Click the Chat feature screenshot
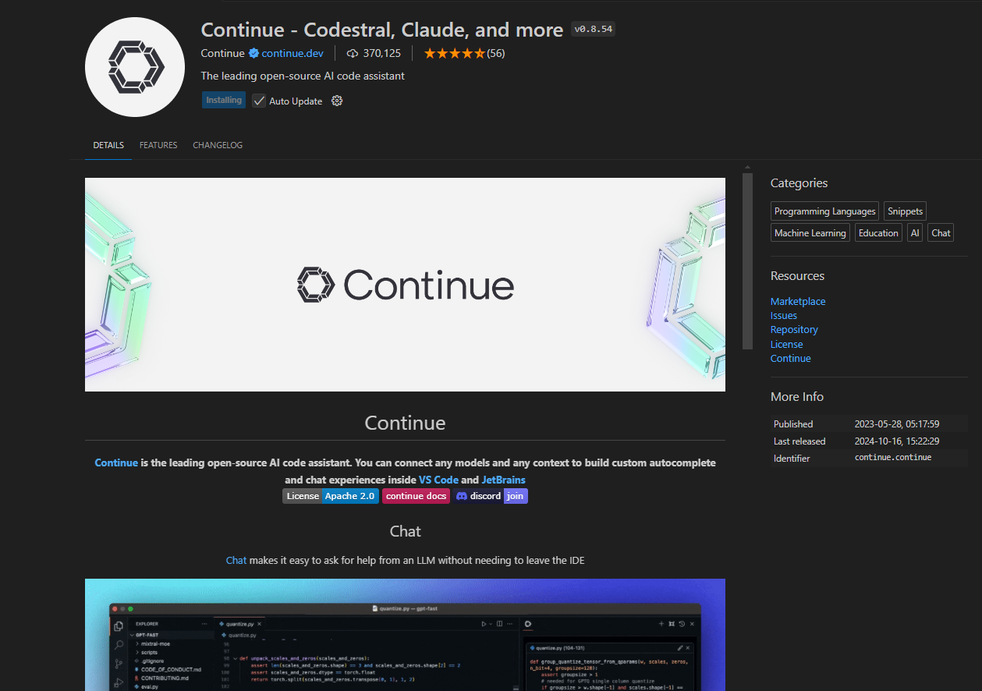 [405, 635]
